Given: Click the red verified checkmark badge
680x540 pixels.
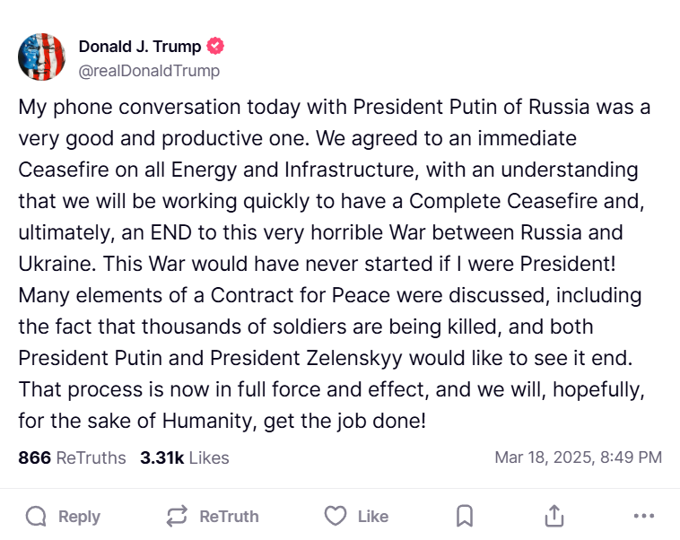Looking at the screenshot, I should point(215,47).
